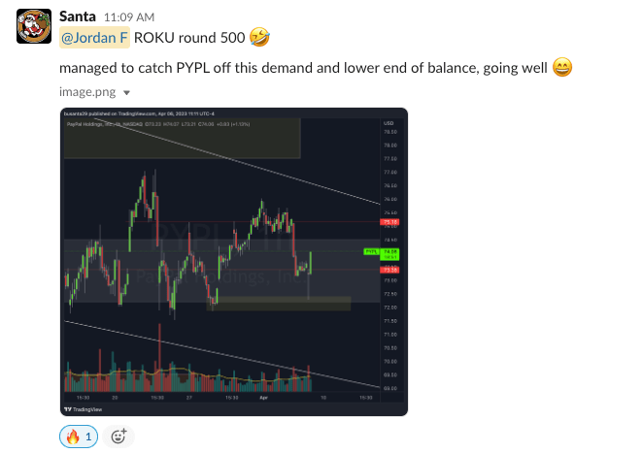This screenshot has height=453, width=642.
Task: Click the green PYPL ticker tag
Action: [x=370, y=251]
